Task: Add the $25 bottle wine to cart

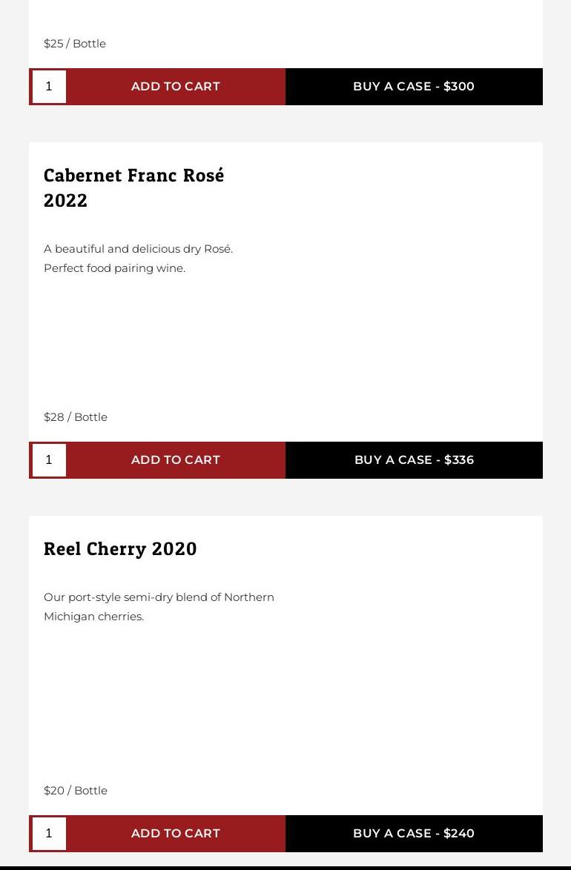Action: (x=176, y=87)
